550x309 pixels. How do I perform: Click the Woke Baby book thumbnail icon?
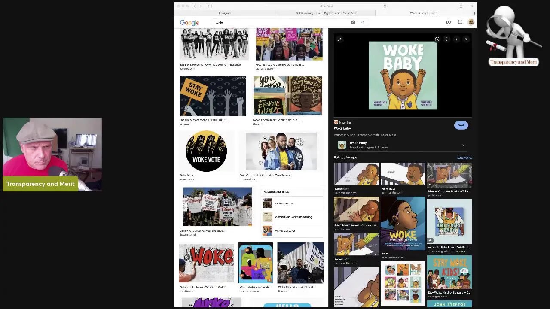click(x=342, y=145)
